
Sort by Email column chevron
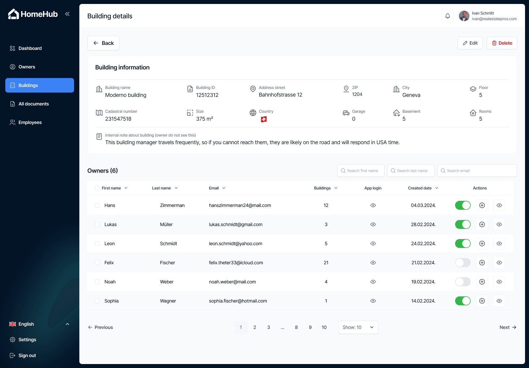[x=224, y=188]
